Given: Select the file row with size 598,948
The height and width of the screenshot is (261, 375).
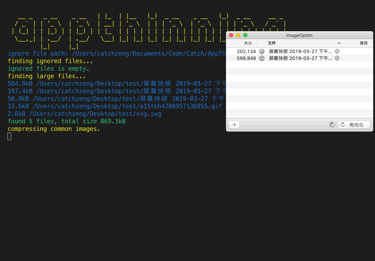Looking at the screenshot, I should point(300,58).
